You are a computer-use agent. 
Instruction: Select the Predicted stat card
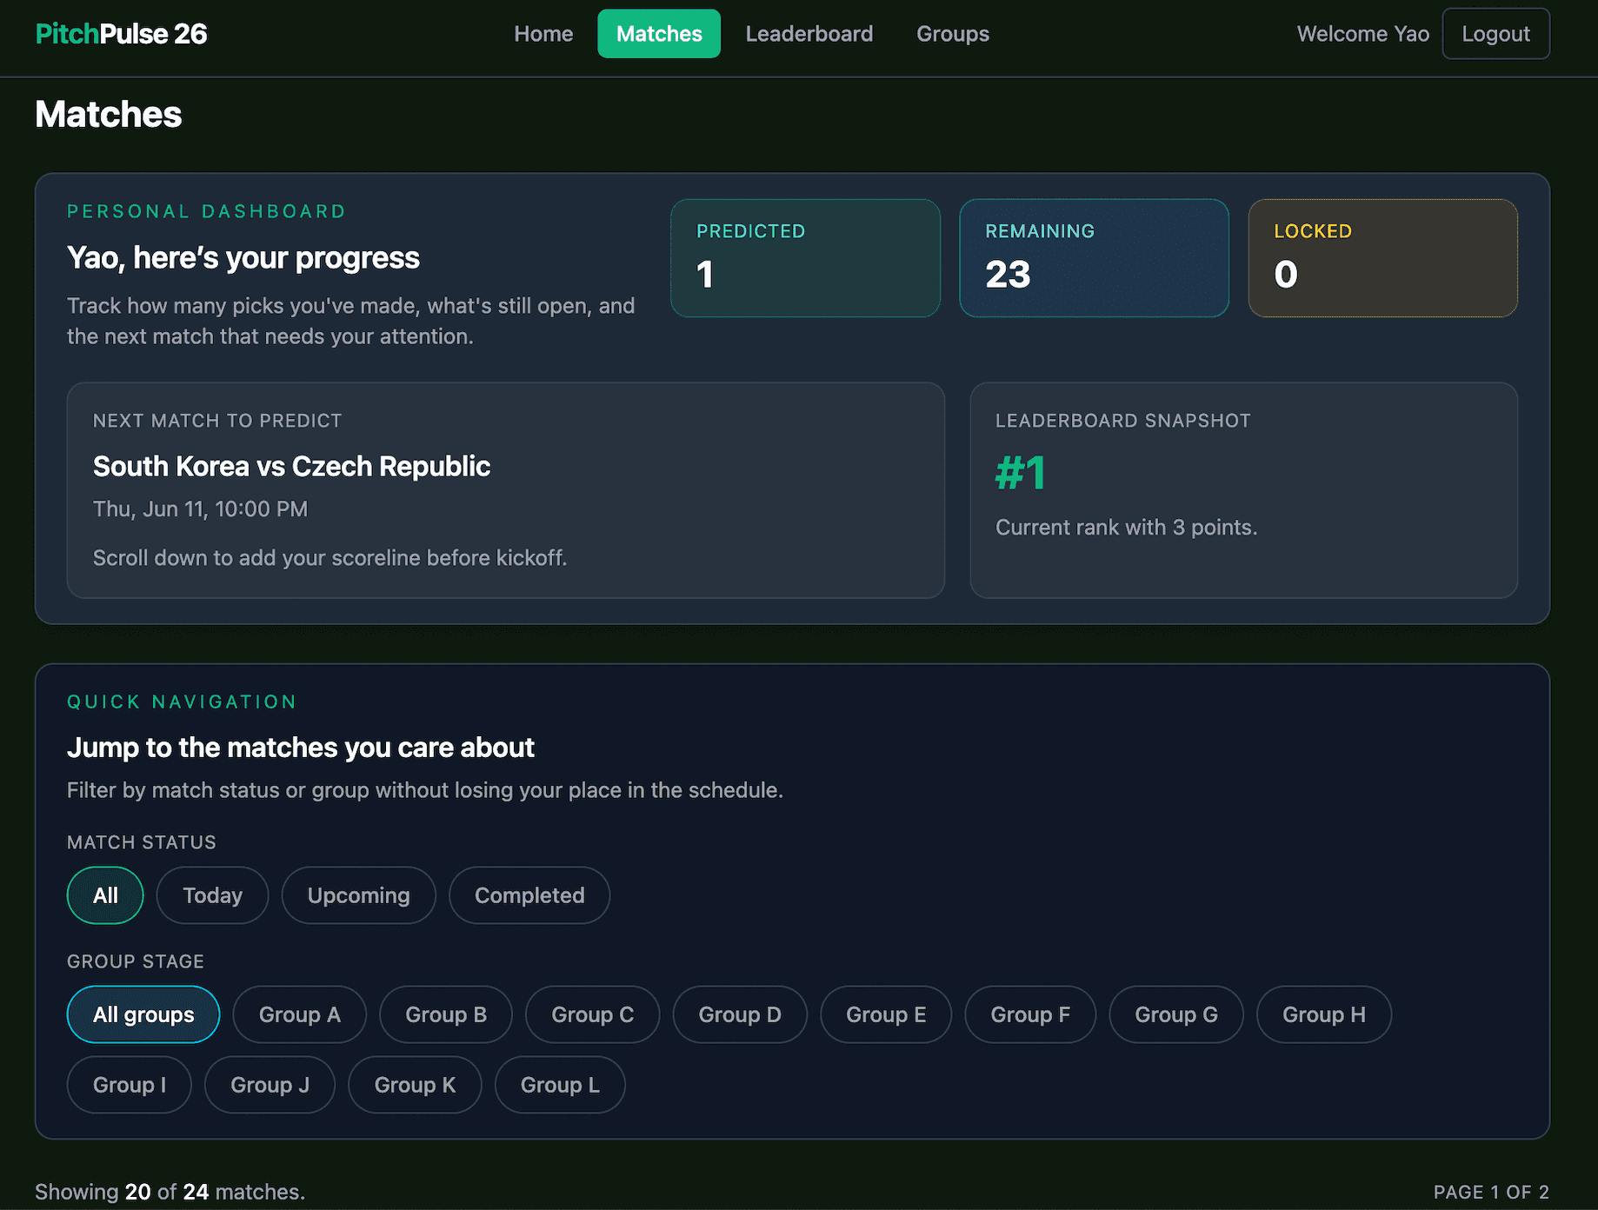pos(805,258)
